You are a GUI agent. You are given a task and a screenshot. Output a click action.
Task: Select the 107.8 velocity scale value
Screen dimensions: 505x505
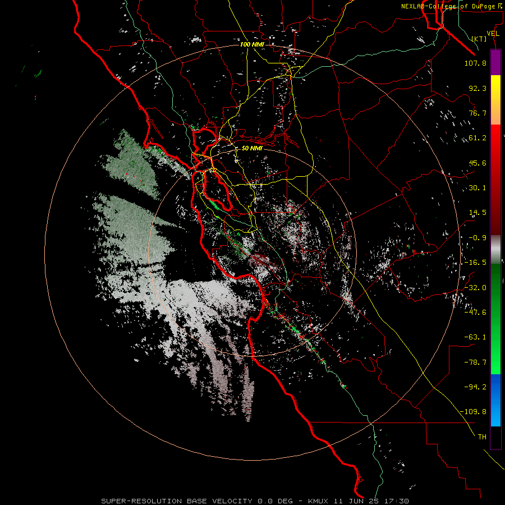(475, 63)
